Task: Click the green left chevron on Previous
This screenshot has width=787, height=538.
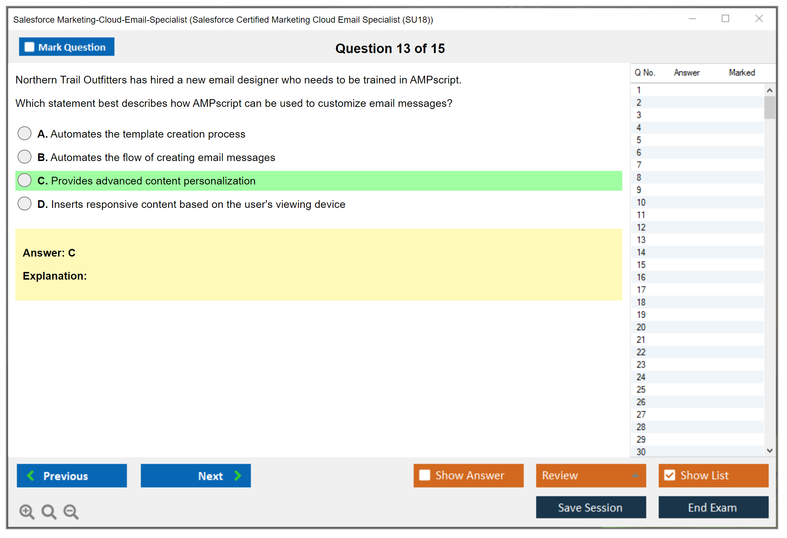Action: 31,475
